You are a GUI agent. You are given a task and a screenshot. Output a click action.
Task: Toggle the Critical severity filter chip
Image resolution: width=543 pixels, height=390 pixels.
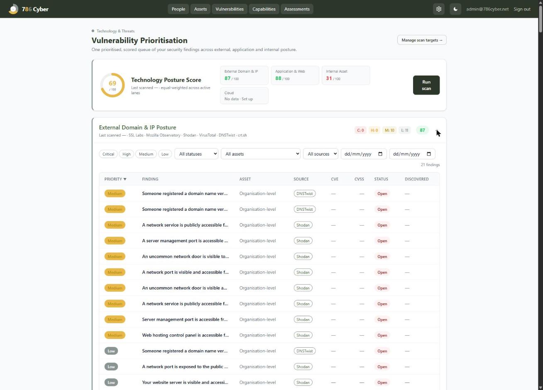(x=108, y=154)
